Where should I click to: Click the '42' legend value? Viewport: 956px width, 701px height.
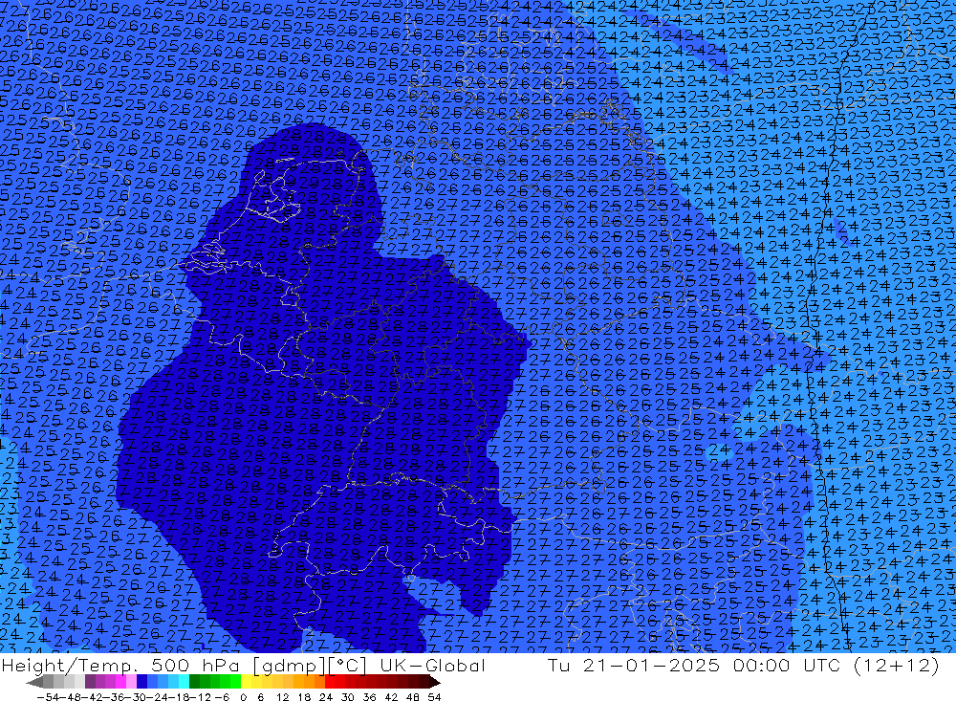pyautogui.click(x=391, y=697)
